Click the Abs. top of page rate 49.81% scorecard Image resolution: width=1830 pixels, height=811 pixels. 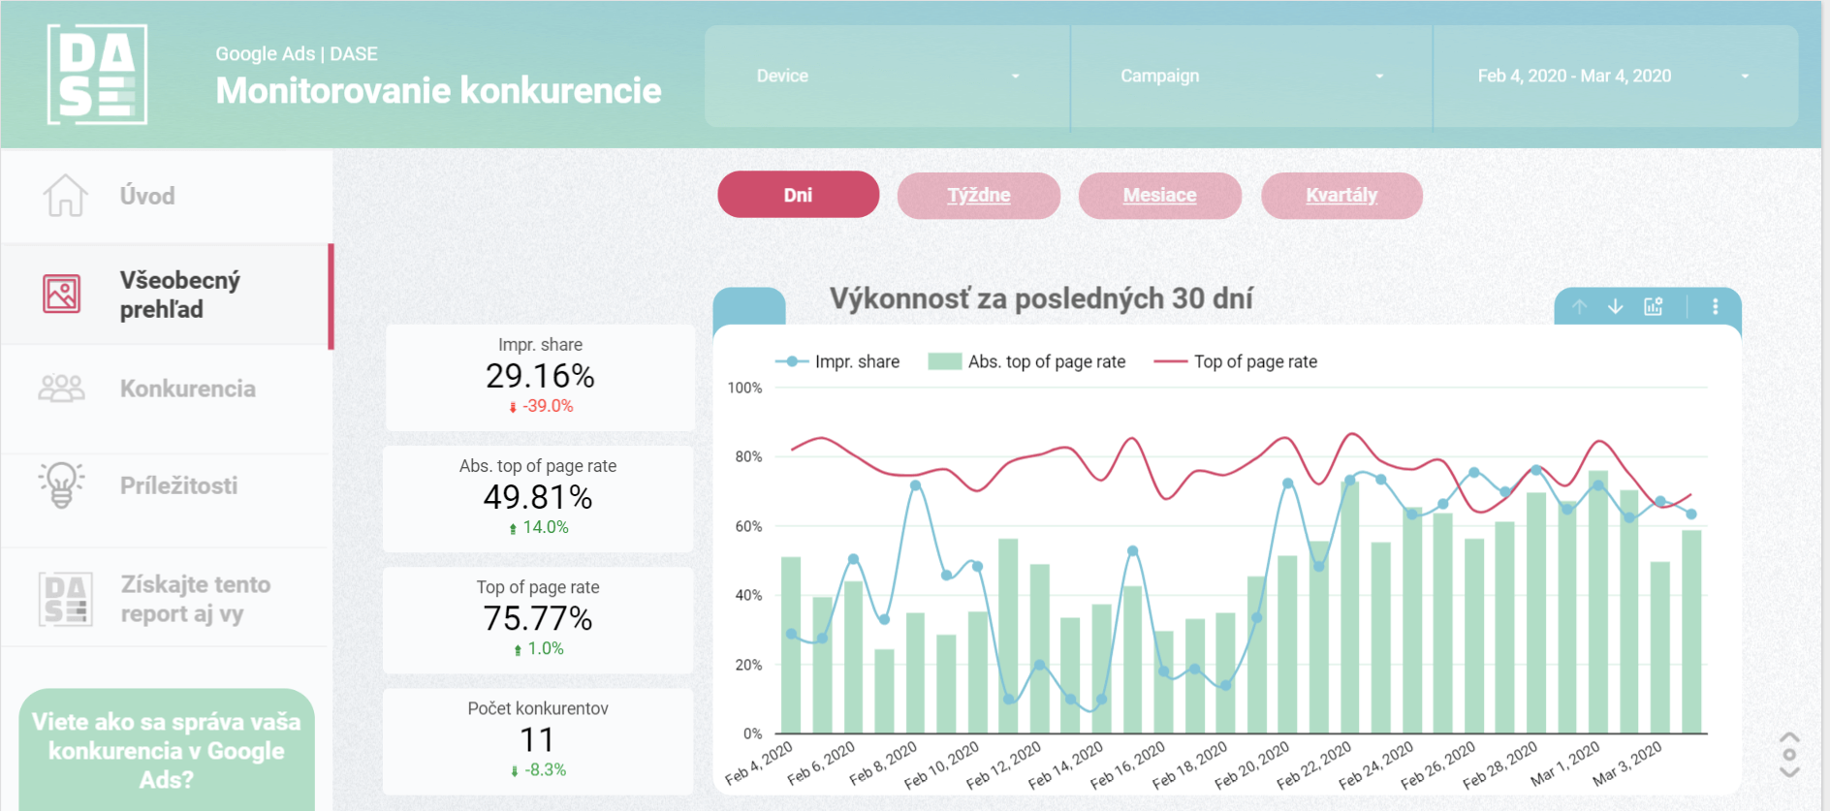click(538, 497)
